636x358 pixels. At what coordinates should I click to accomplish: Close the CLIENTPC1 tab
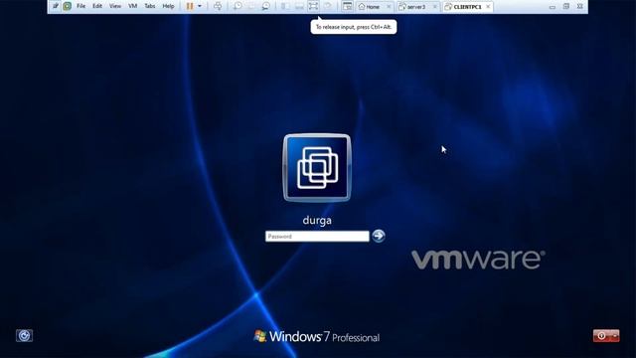488,7
